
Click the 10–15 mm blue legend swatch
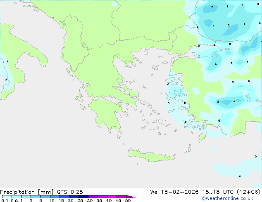55,197
